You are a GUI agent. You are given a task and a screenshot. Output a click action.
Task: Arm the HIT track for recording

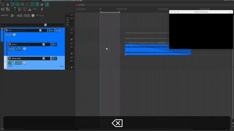[x=7, y=31]
